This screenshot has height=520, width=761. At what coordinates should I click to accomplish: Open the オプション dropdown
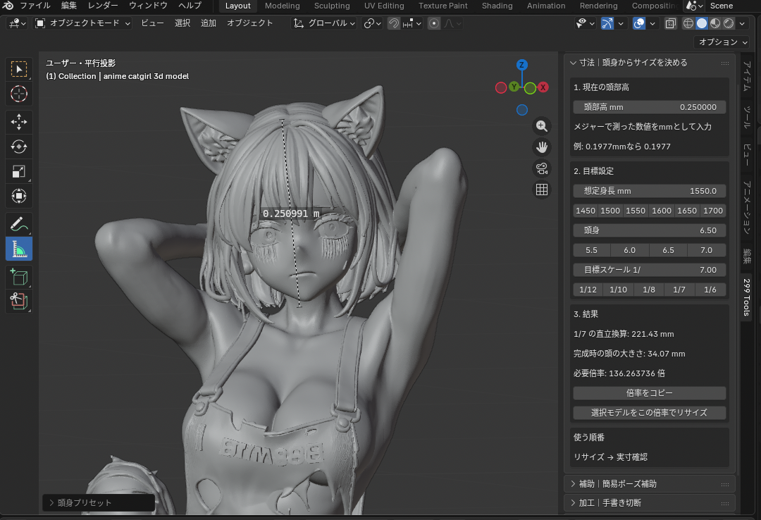pyautogui.click(x=722, y=42)
